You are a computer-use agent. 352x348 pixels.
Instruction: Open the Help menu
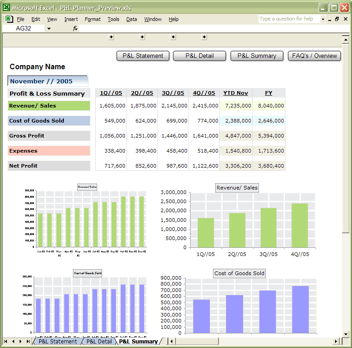click(174, 19)
